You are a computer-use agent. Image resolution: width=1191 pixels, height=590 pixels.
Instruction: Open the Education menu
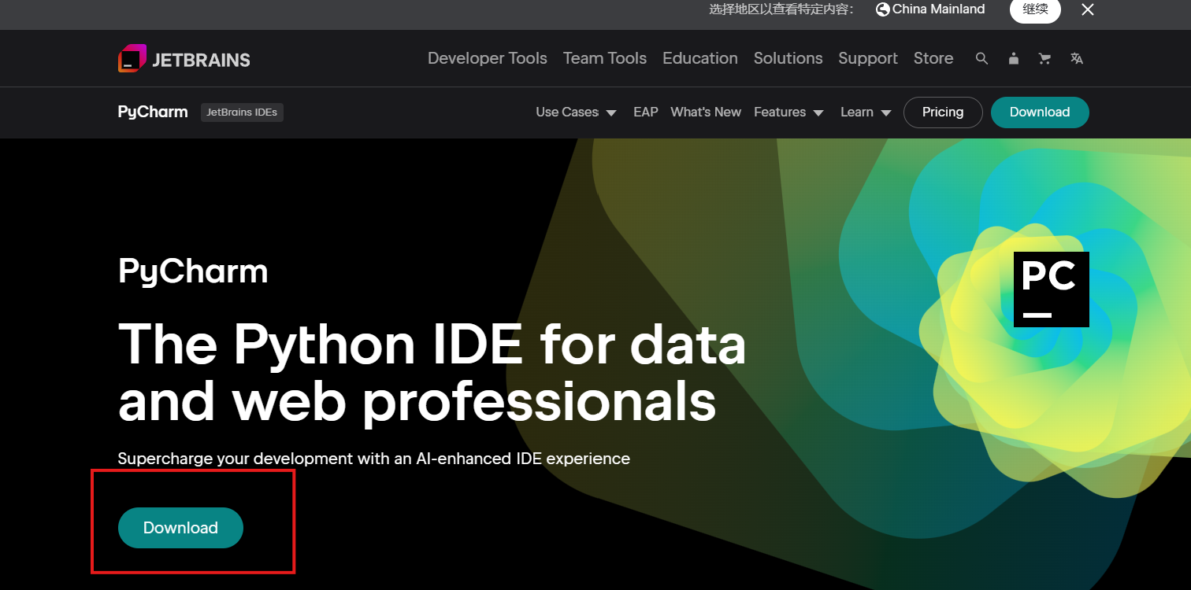700,58
